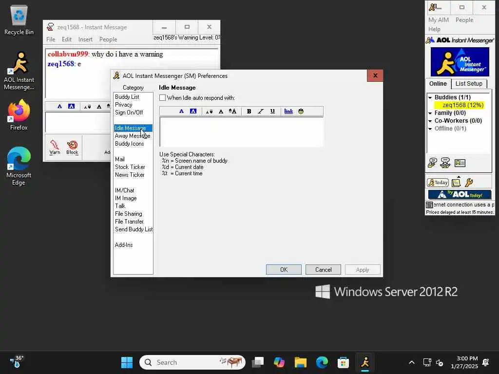Click the IM compose text field
The height and width of the screenshot is (374, 499).
click(78, 122)
